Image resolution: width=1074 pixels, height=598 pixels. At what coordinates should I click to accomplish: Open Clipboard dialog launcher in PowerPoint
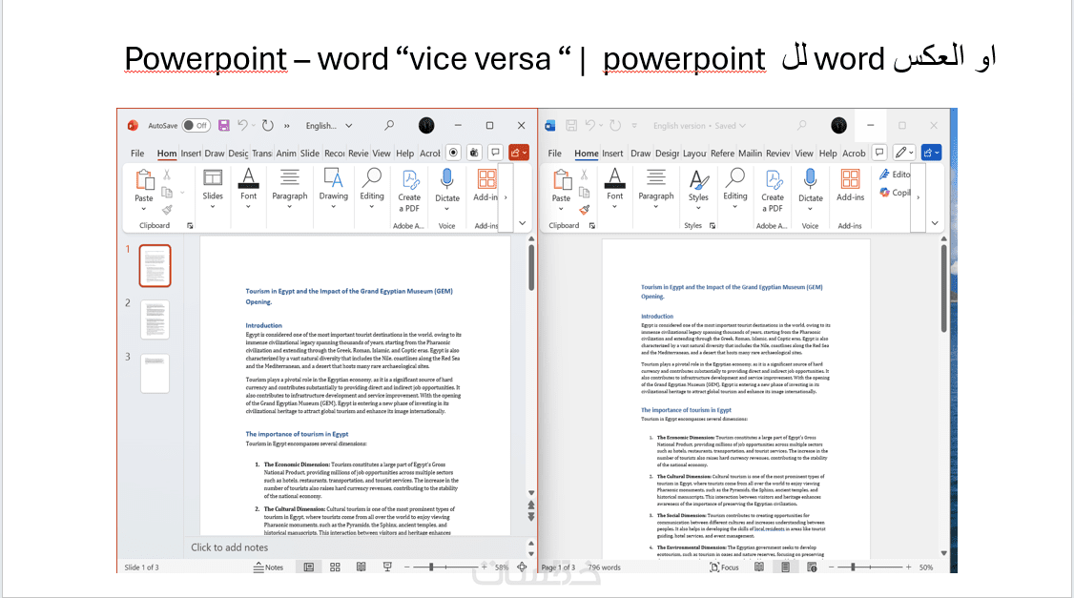pos(190,225)
